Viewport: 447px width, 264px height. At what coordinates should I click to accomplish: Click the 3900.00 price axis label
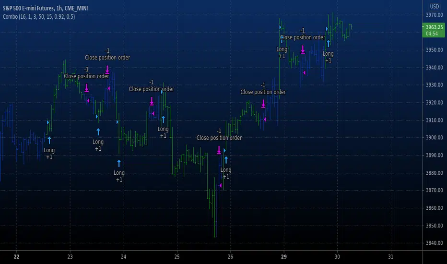435,138
